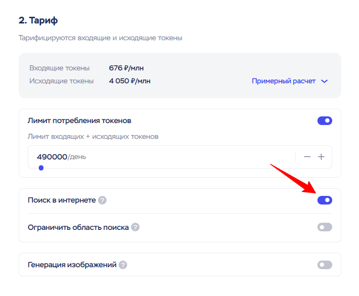Click the token limit slider handle
Image resolution: width=359 pixels, height=296 pixels.
(41, 168)
